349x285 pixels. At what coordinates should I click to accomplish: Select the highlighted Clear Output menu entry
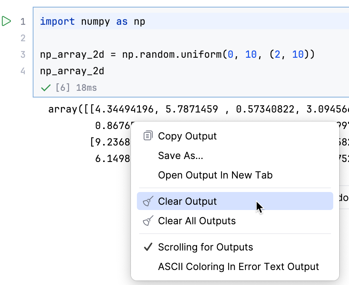(x=187, y=201)
